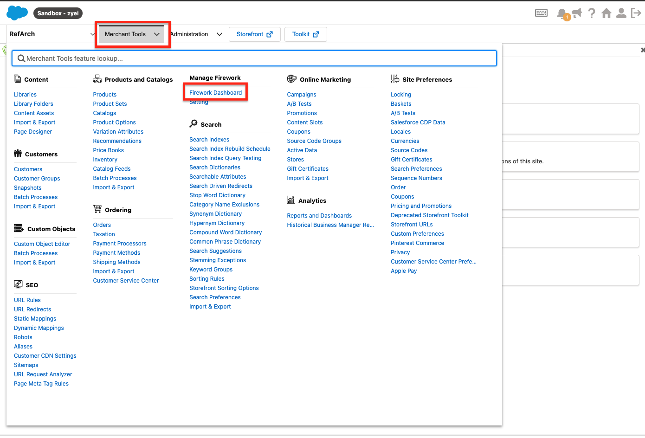Open Apple Pay site preferences
645x438 pixels.
pyautogui.click(x=404, y=271)
